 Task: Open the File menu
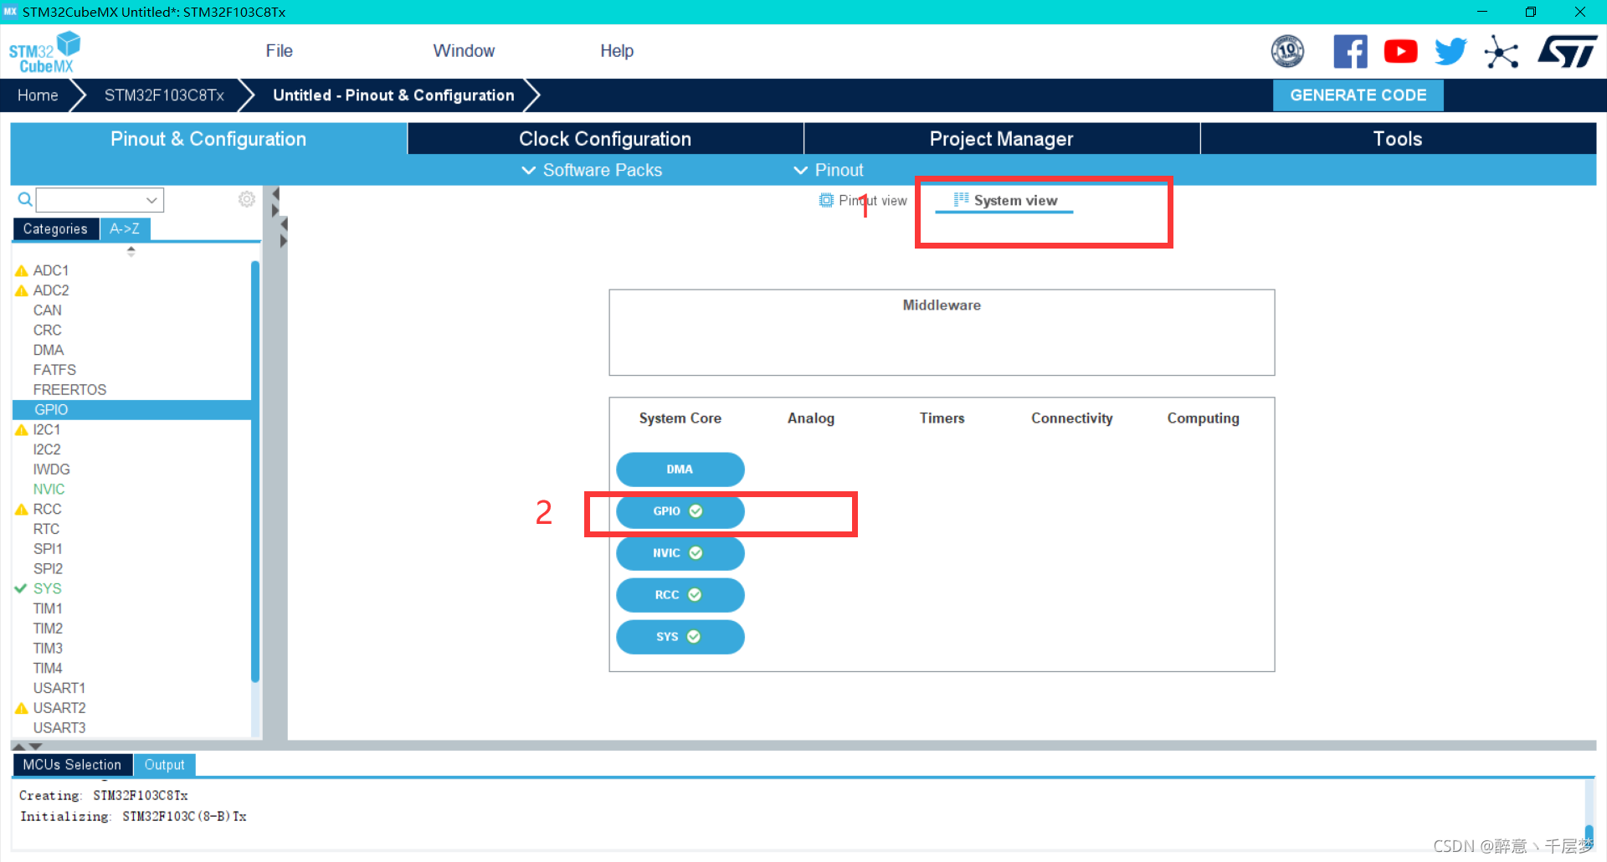279,51
